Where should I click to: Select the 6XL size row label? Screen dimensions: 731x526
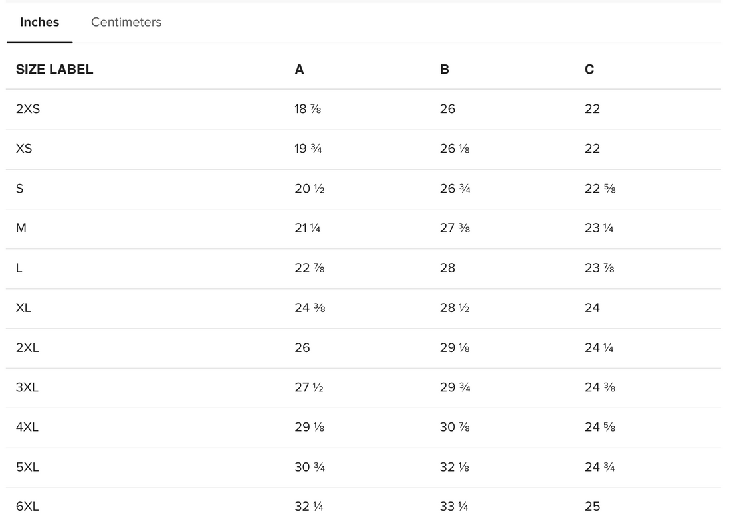coord(27,506)
